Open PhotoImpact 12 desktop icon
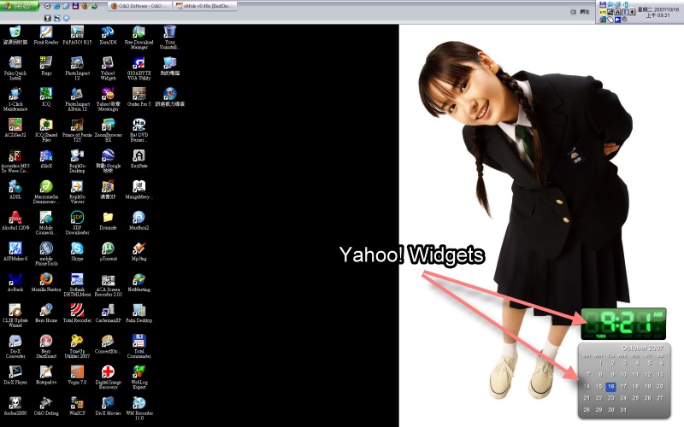Screen dimensions: 684x427 77,68
